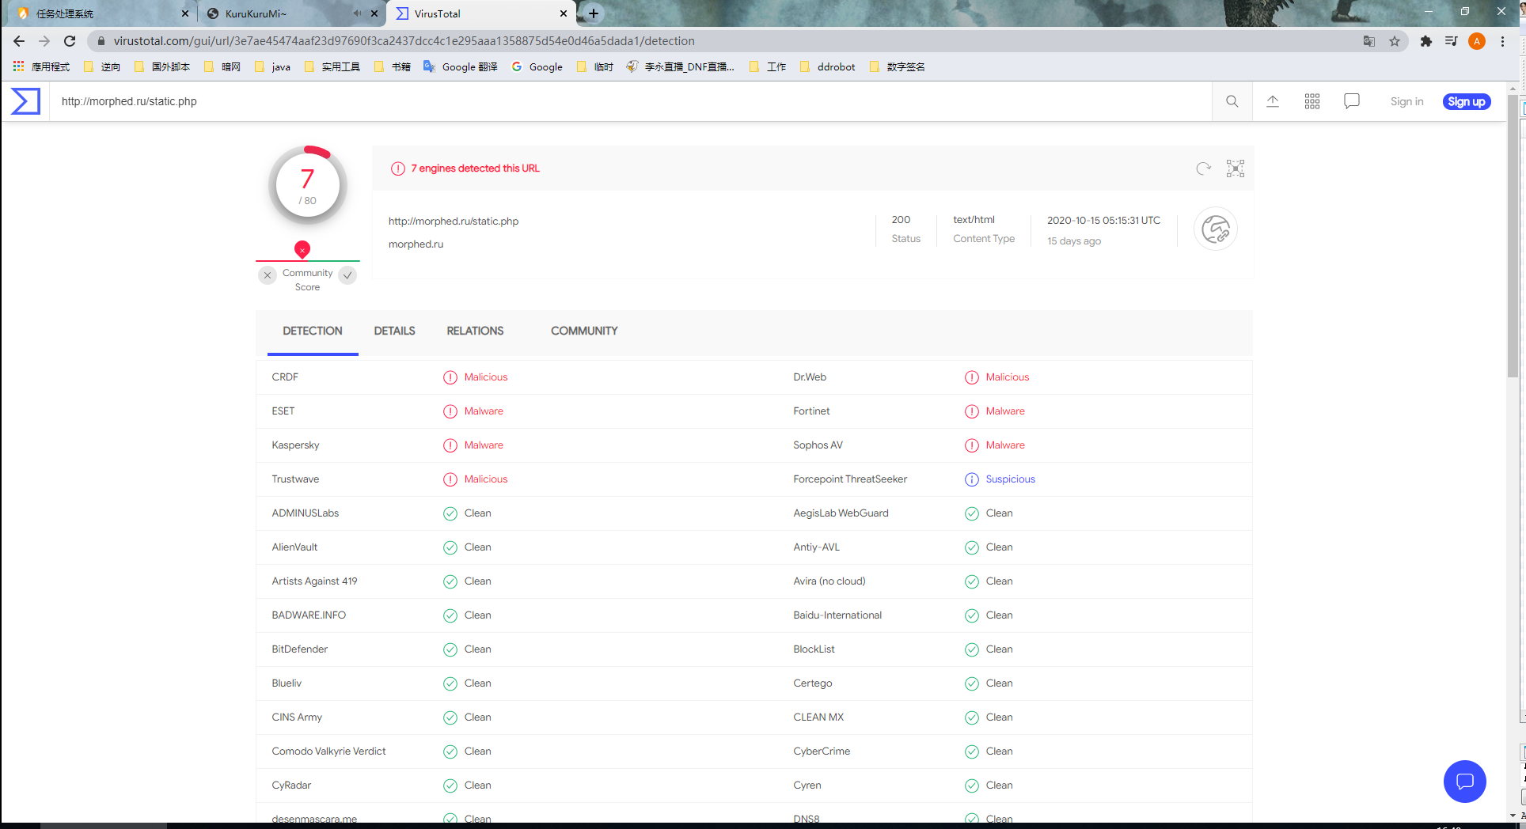Open the media control icon
The width and height of the screenshot is (1526, 829).
(1452, 41)
